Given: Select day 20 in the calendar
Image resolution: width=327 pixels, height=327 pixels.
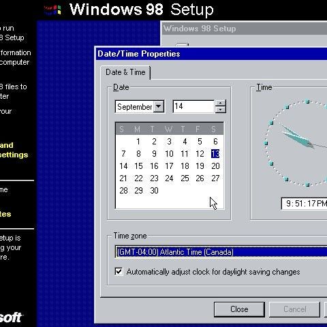Looking at the screenshot, I should coord(215,166).
